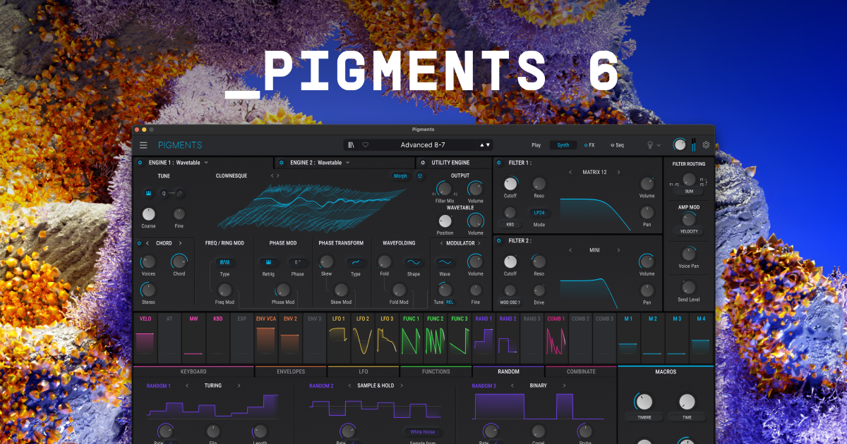
Task: Toggle Engine 2 power button
Action: [282, 162]
